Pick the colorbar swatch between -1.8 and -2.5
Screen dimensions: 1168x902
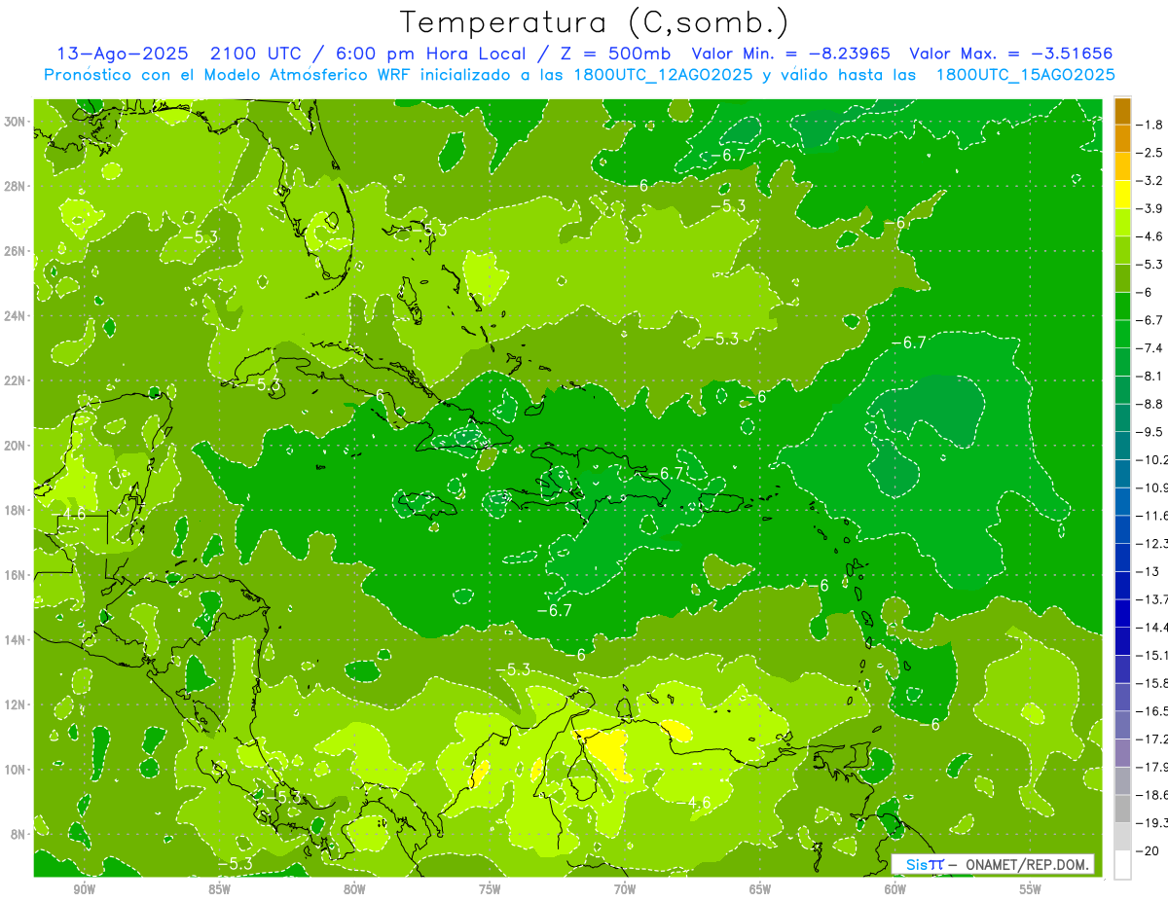(x=1123, y=138)
